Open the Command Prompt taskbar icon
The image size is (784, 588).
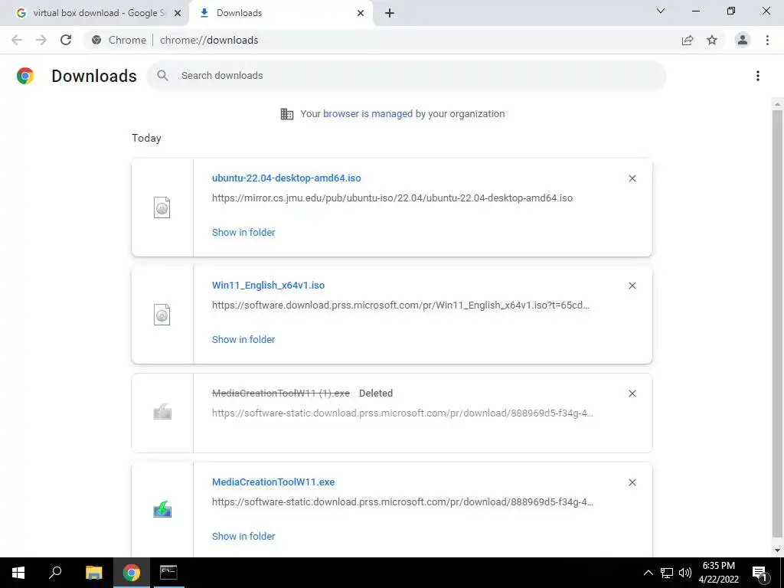[x=168, y=573]
